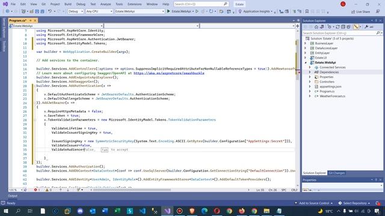This screenshot has width=385, height=216.
Task: Click the Home icon in Solution Explorer
Action: [x=316, y=27]
